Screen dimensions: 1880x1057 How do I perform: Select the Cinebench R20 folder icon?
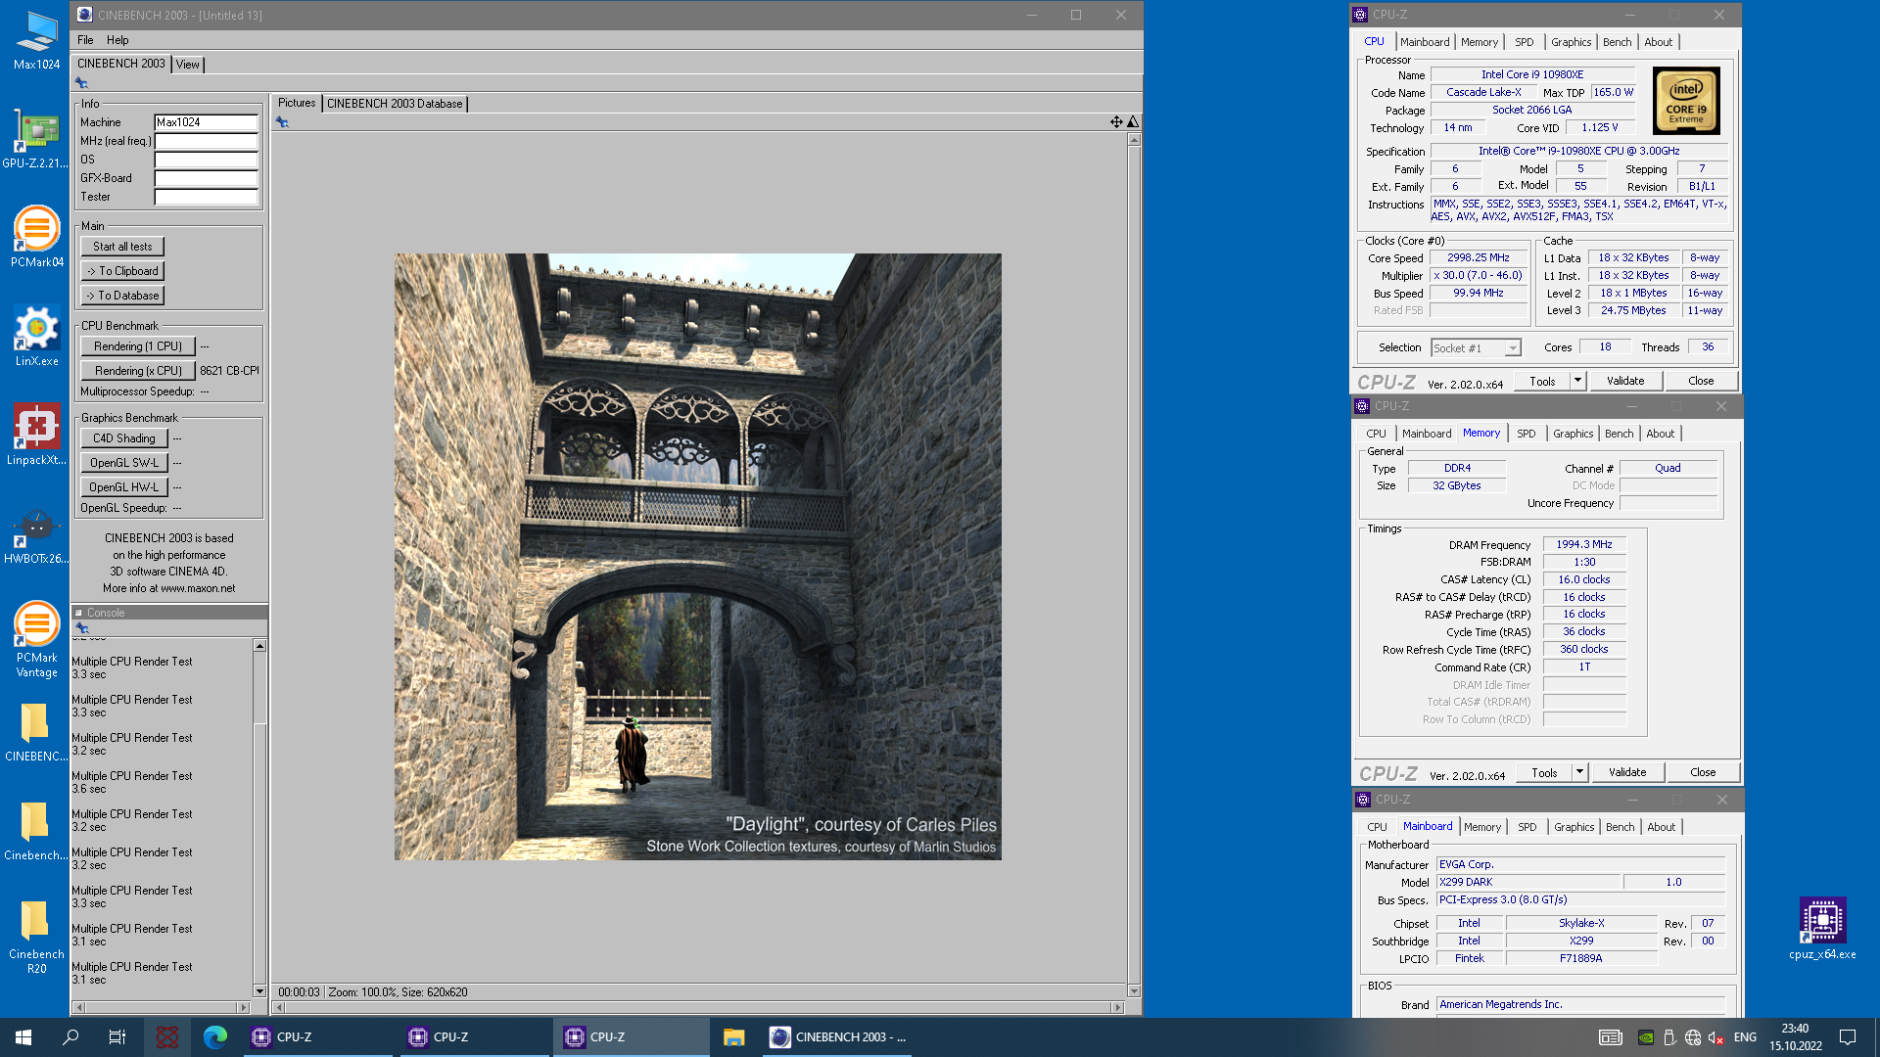pyautogui.click(x=36, y=935)
